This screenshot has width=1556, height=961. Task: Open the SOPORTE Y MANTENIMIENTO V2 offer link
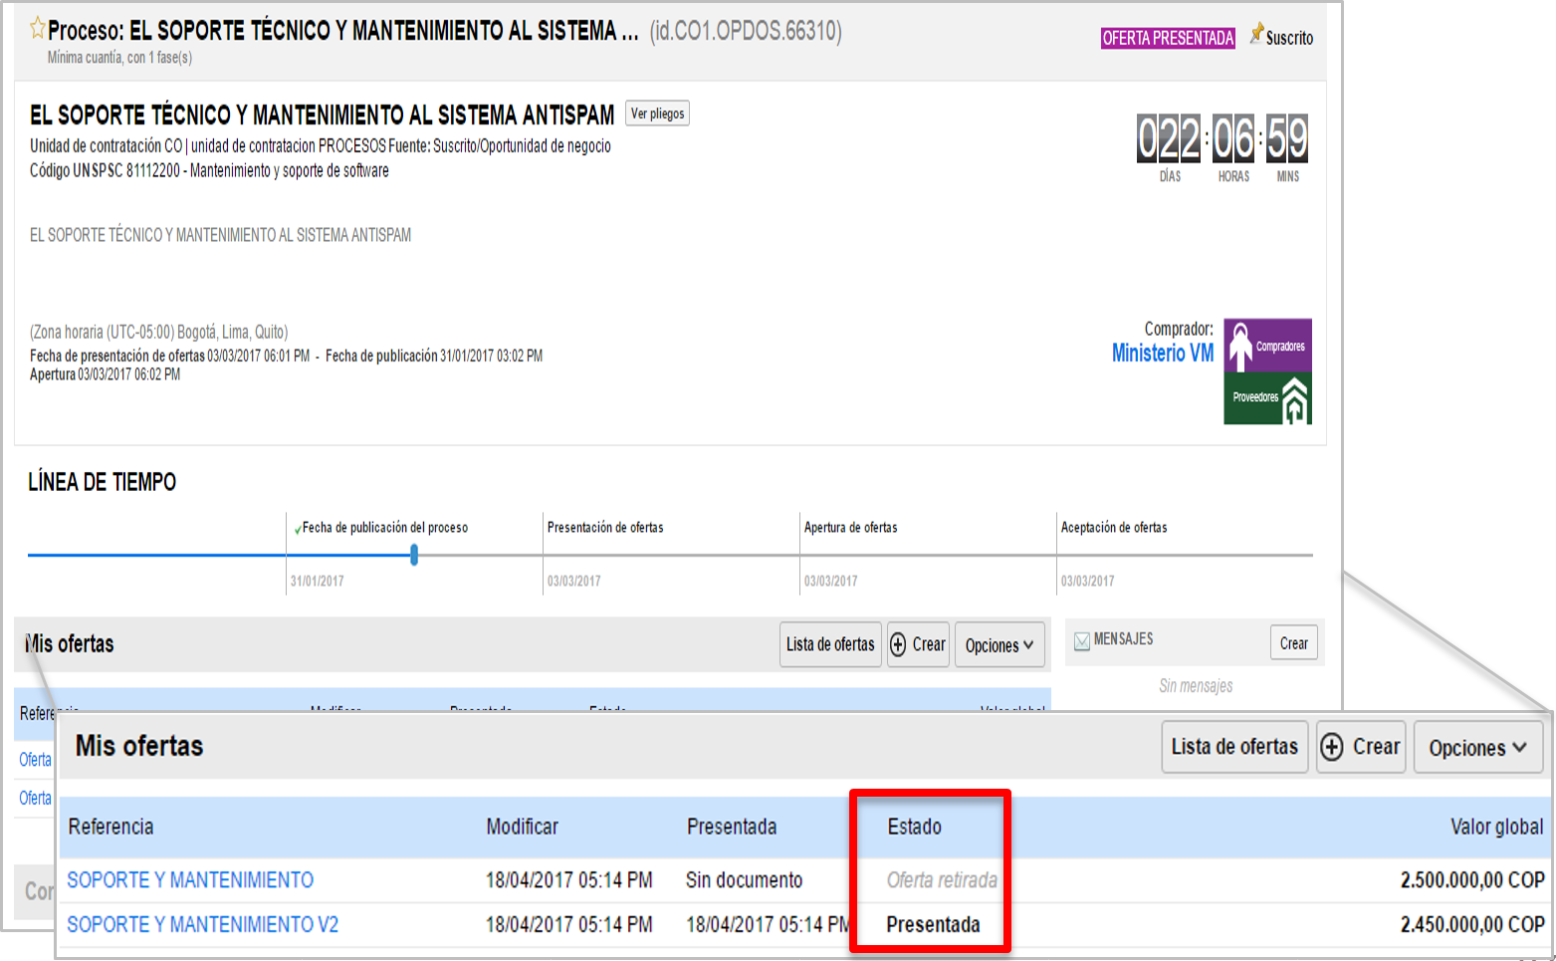(x=202, y=924)
